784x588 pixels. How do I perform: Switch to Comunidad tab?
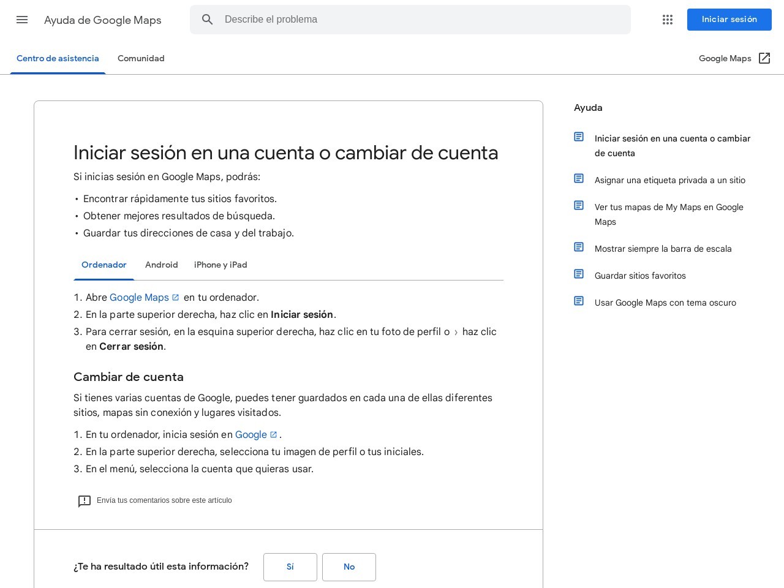[141, 59]
